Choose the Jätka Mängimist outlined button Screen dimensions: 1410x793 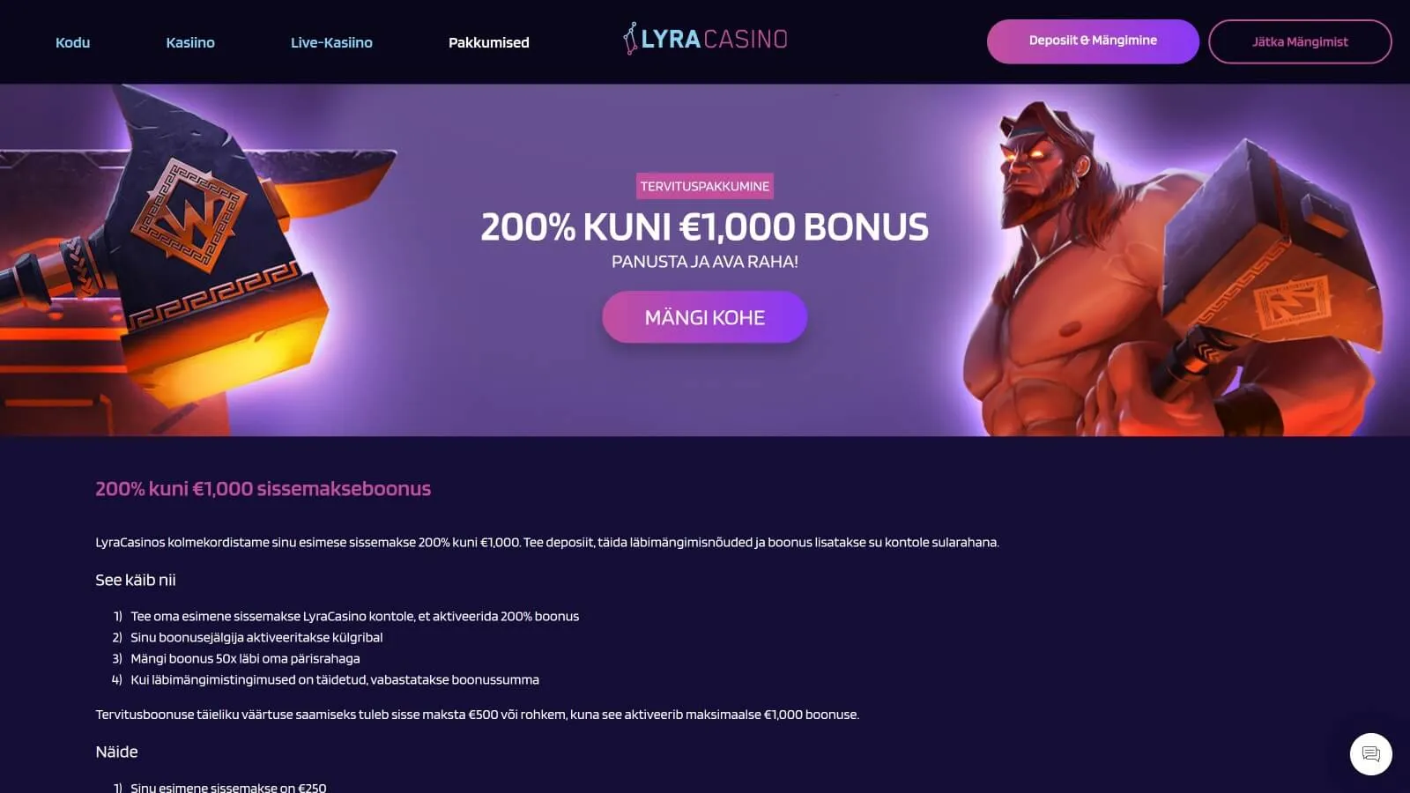1300,41
